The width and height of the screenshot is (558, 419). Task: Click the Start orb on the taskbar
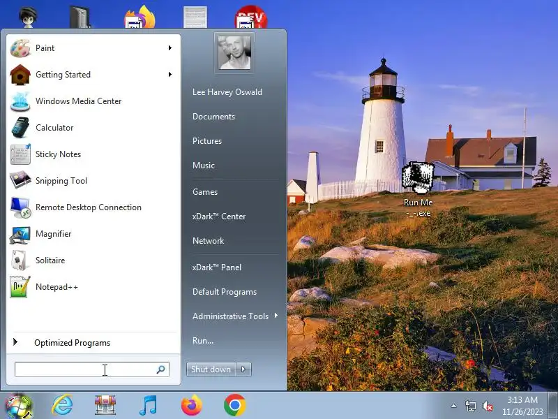(x=19, y=406)
